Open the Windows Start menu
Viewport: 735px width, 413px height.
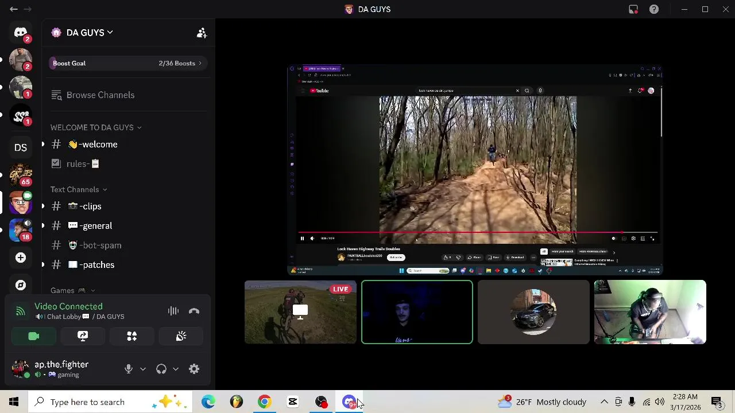coord(14,402)
